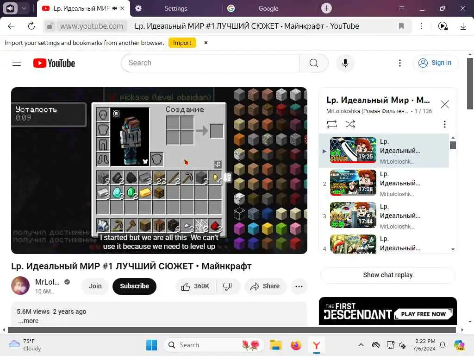Open a new browser tab
474x356 pixels.
pyautogui.click(x=326, y=8)
